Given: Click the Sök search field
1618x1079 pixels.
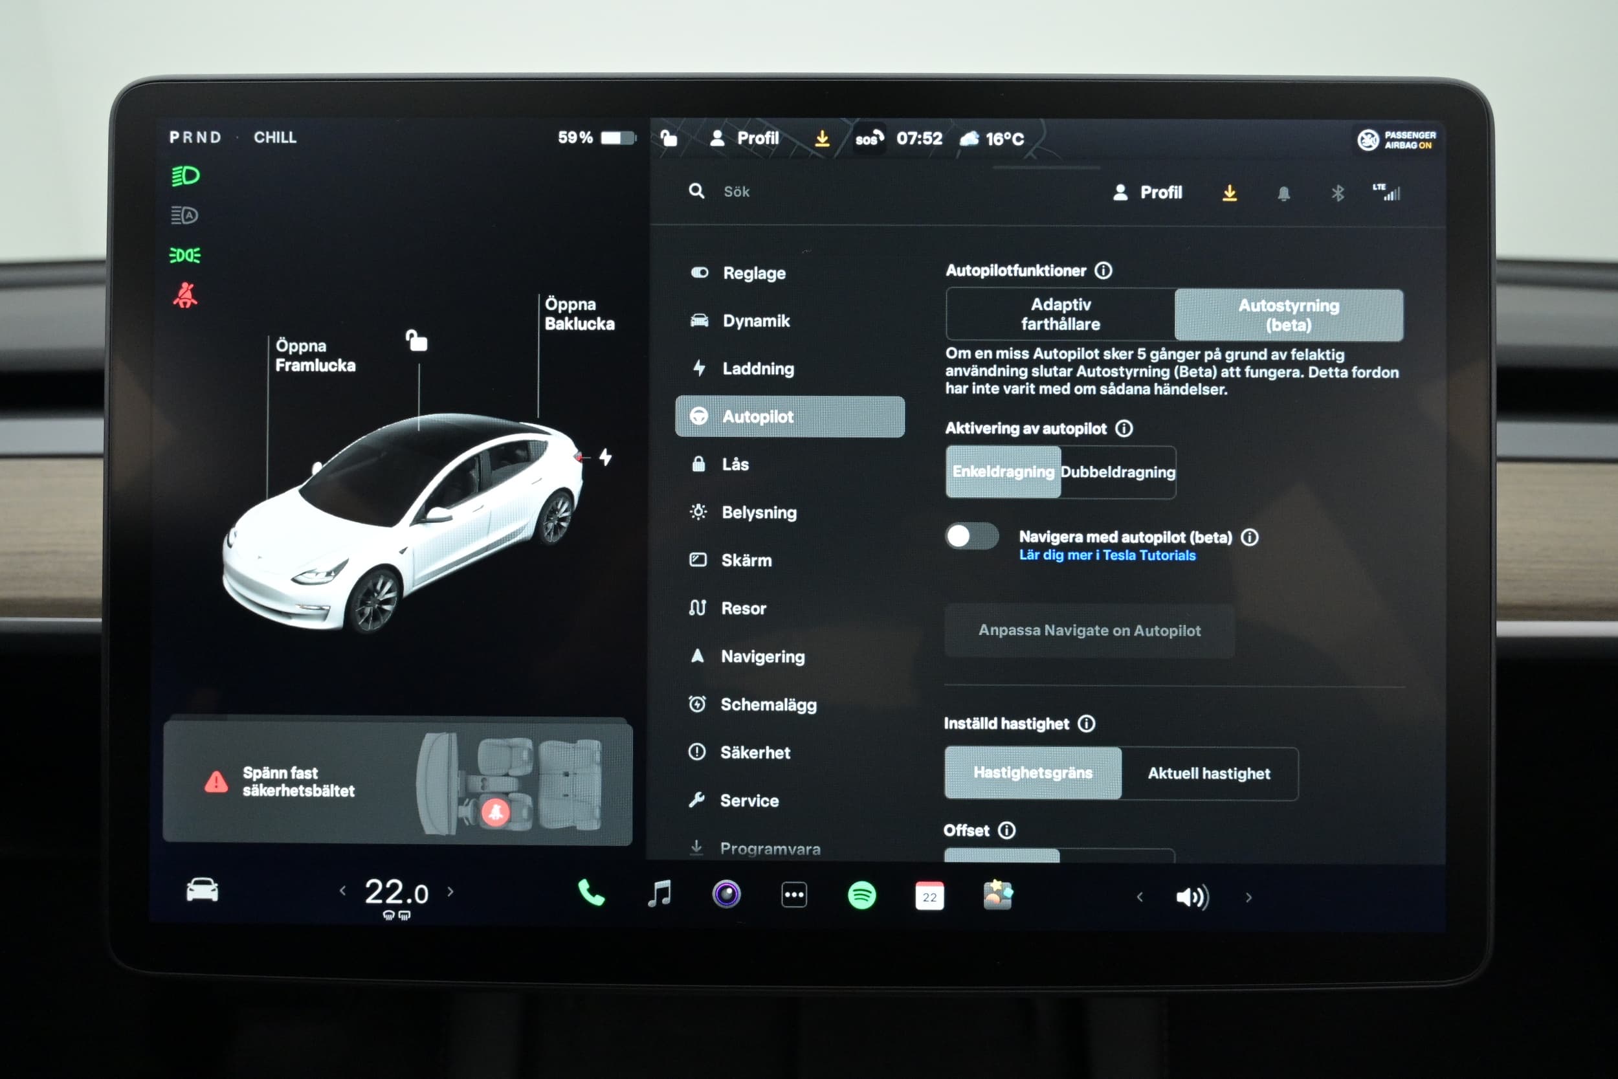Looking at the screenshot, I should point(736,192).
